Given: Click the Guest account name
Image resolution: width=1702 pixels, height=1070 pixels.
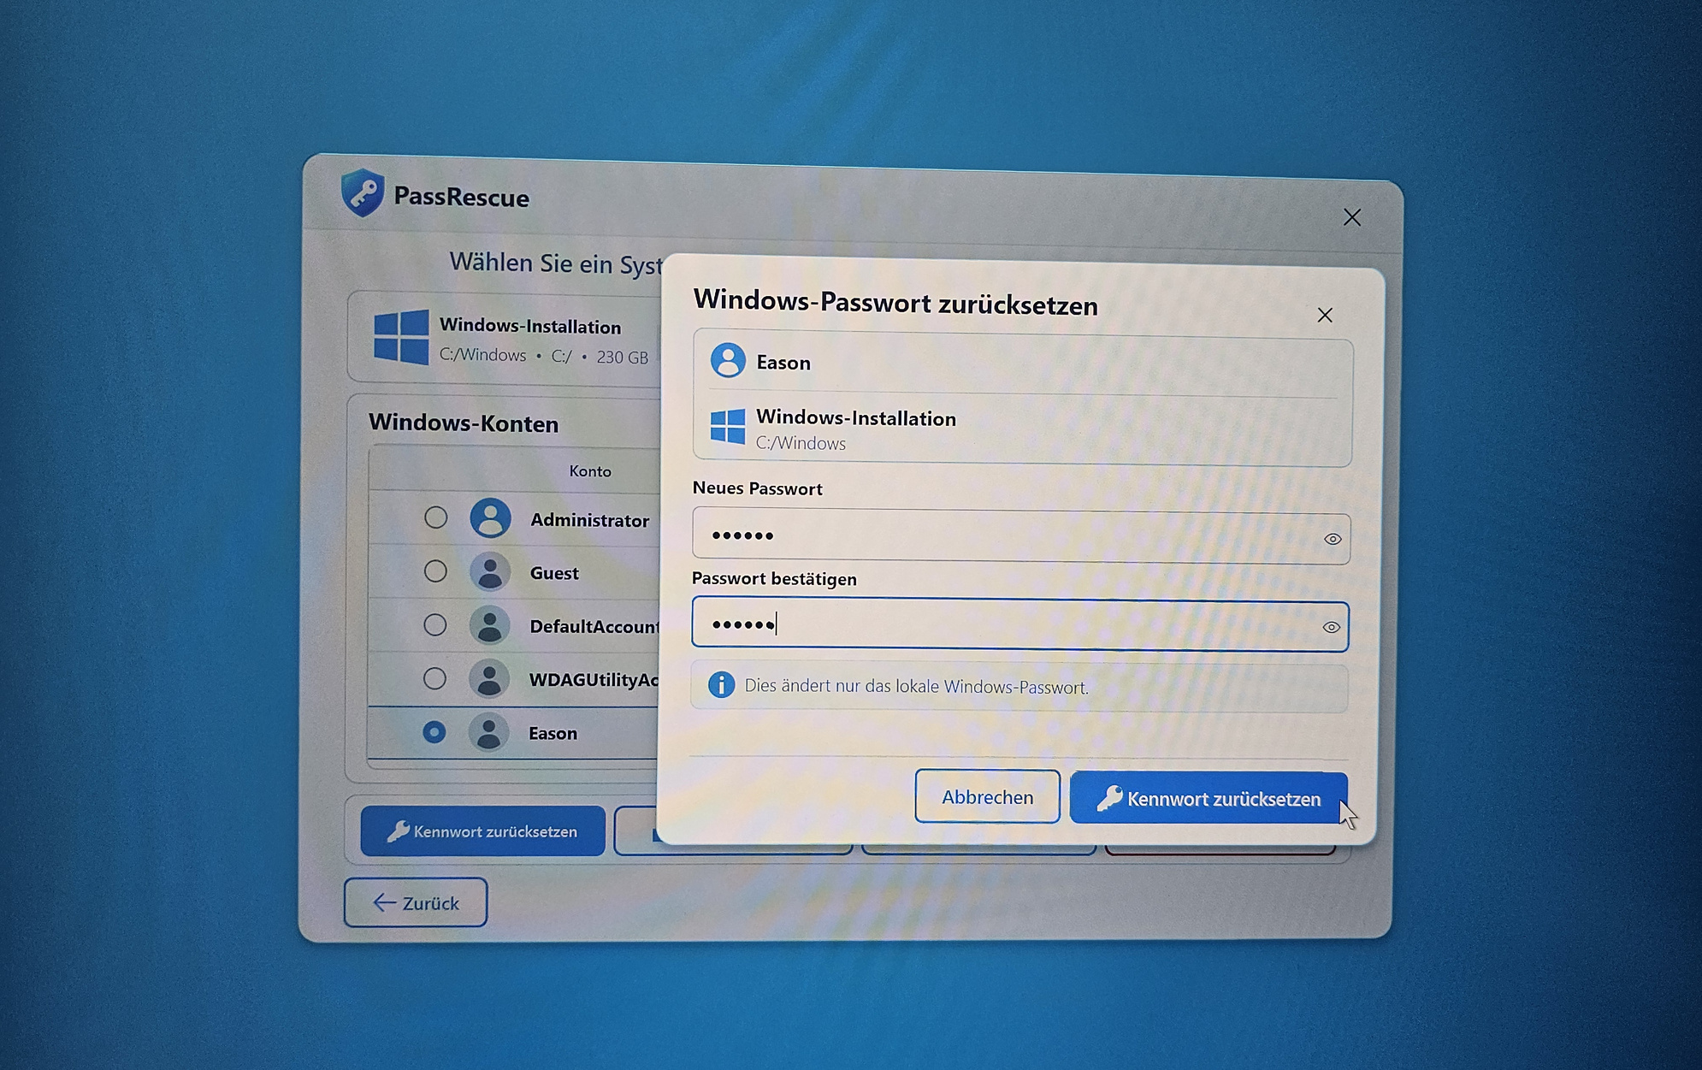Looking at the screenshot, I should (554, 573).
